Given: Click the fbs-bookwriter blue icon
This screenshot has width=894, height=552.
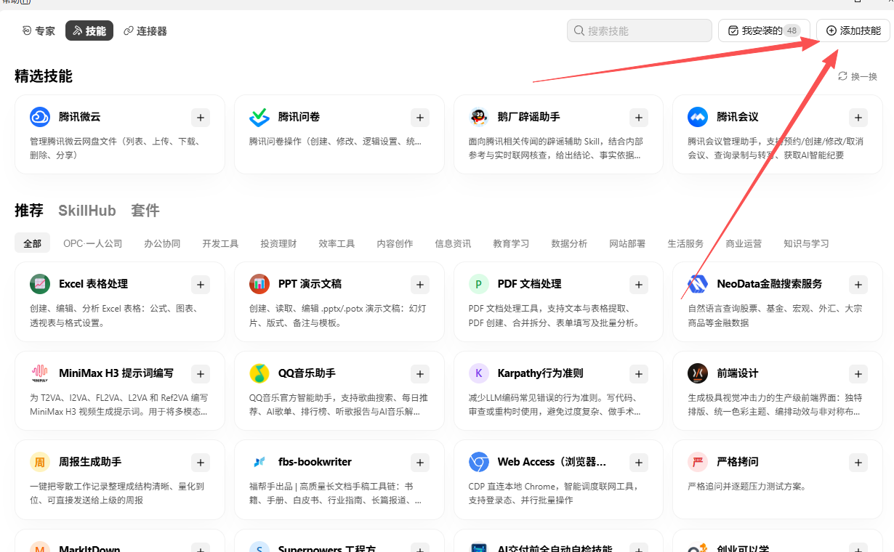Looking at the screenshot, I should pos(259,462).
